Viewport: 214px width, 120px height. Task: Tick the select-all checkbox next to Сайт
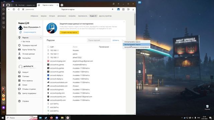coord(48,47)
